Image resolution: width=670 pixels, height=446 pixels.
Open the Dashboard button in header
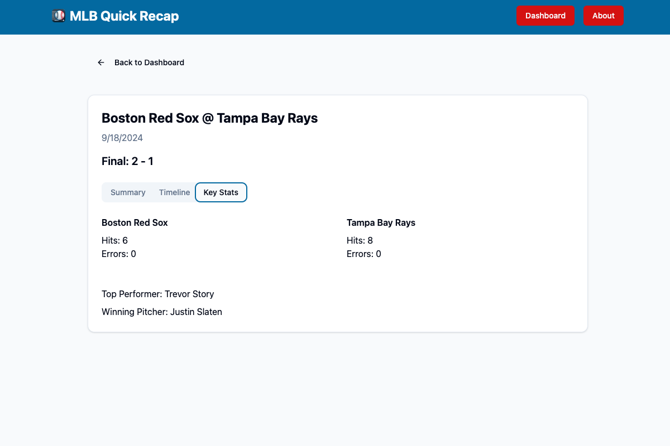coord(545,16)
